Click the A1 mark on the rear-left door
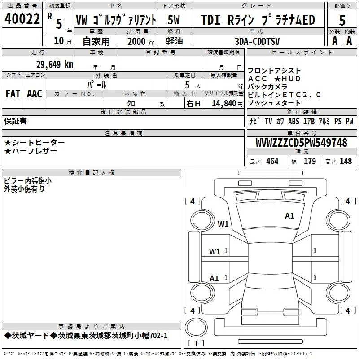 click(x=215, y=278)
